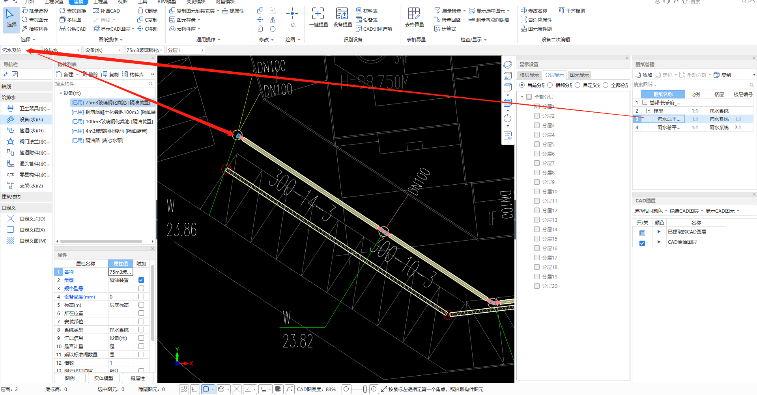757x395 pixels.
Task: Click C移动 move CAD tool
Action: [x=148, y=29]
